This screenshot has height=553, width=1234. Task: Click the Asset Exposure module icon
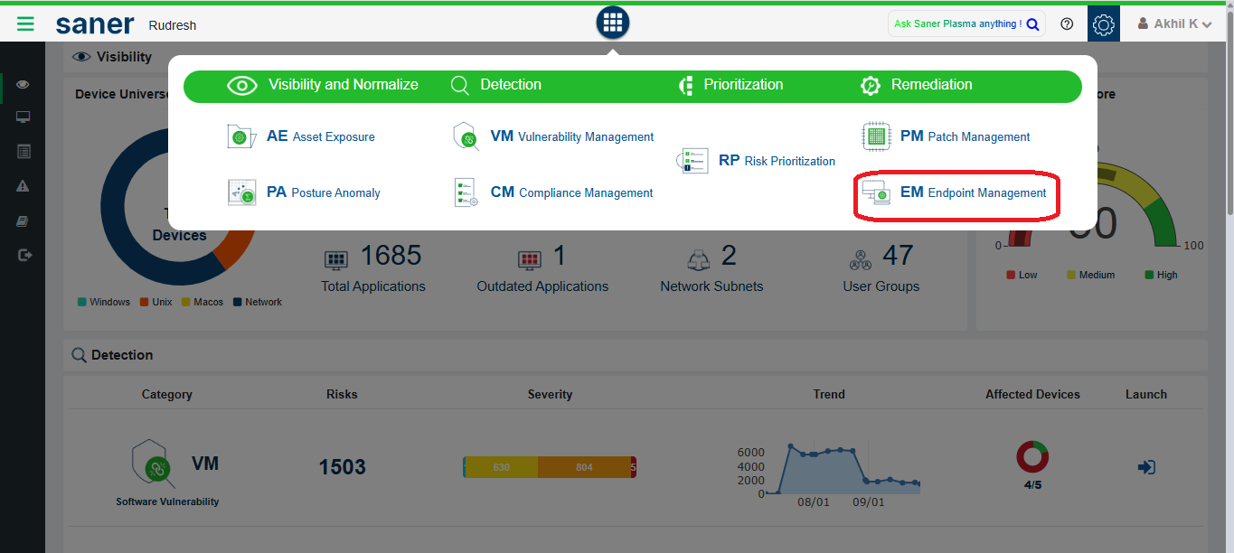241,136
